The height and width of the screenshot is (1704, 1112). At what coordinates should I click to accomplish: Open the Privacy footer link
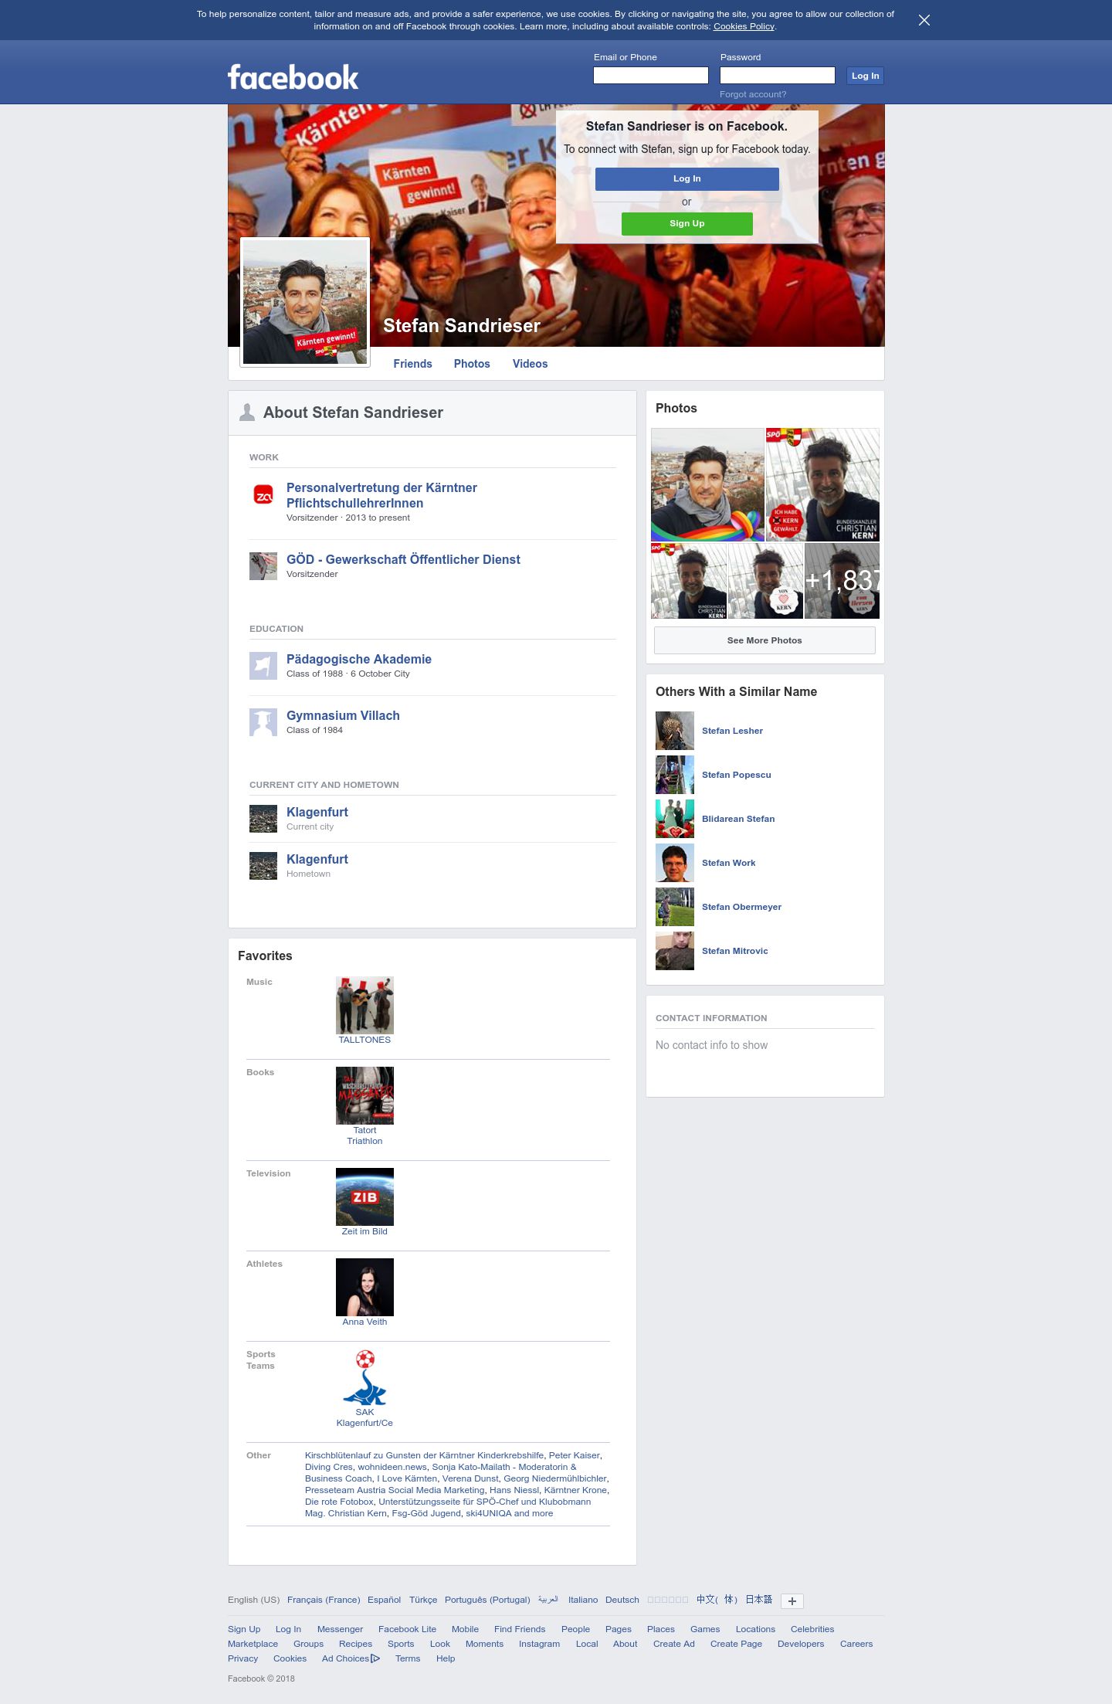tap(243, 1658)
